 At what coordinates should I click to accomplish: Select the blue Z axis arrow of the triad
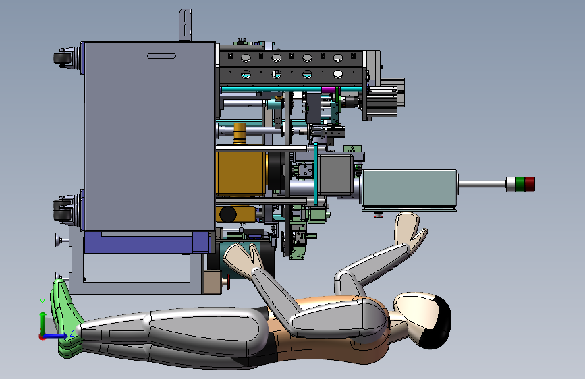click(x=56, y=336)
